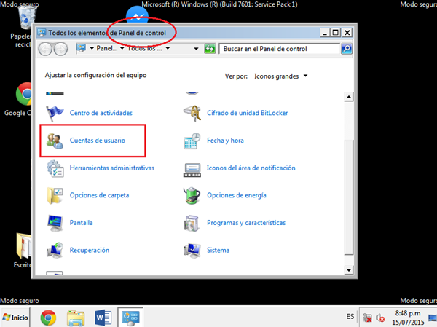Open the Programas y características icon

[192, 223]
